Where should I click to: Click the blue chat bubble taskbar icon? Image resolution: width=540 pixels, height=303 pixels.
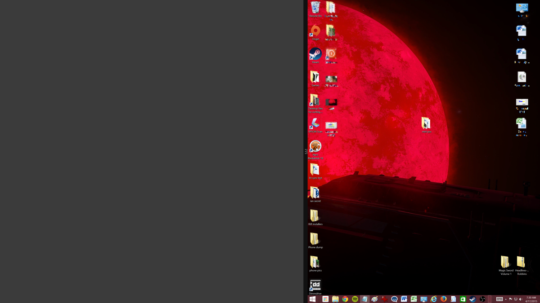tap(394, 299)
